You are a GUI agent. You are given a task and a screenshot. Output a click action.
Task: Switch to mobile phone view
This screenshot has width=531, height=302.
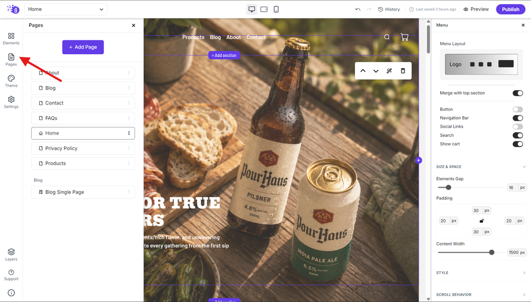pos(276,9)
